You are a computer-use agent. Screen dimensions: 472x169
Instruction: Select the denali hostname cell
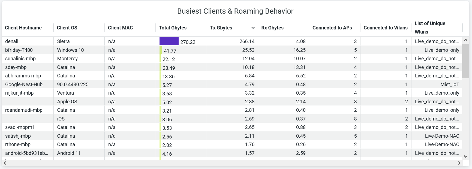coord(12,41)
